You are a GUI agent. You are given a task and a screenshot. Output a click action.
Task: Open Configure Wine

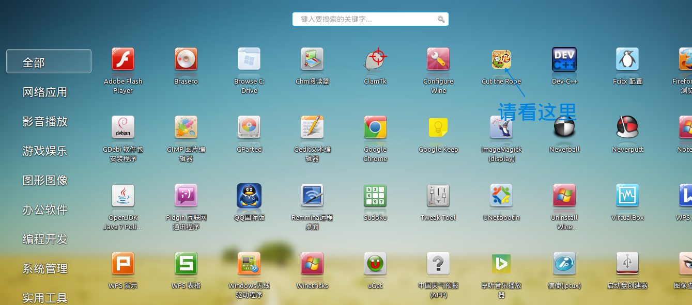pos(438,59)
